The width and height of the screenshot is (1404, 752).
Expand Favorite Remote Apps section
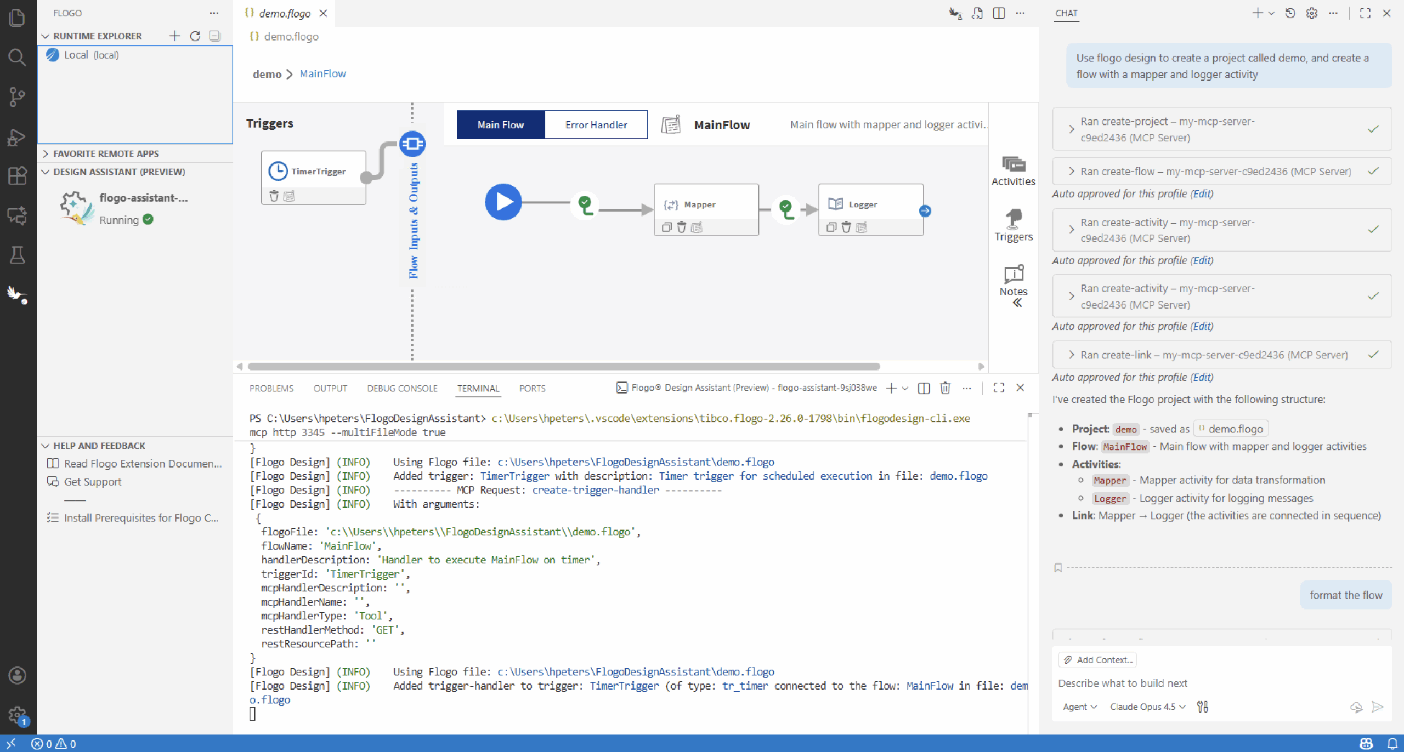click(106, 154)
